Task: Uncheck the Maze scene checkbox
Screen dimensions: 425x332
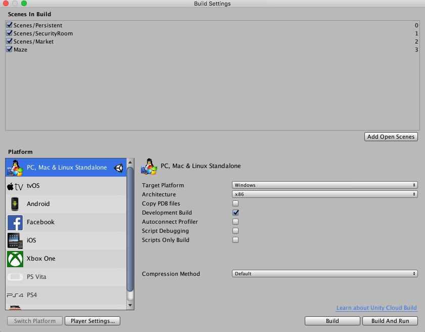Action: pos(10,50)
